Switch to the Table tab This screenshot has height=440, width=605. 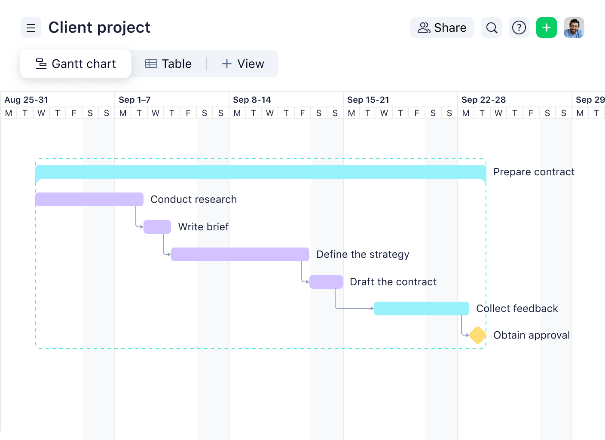pyautogui.click(x=169, y=63)
